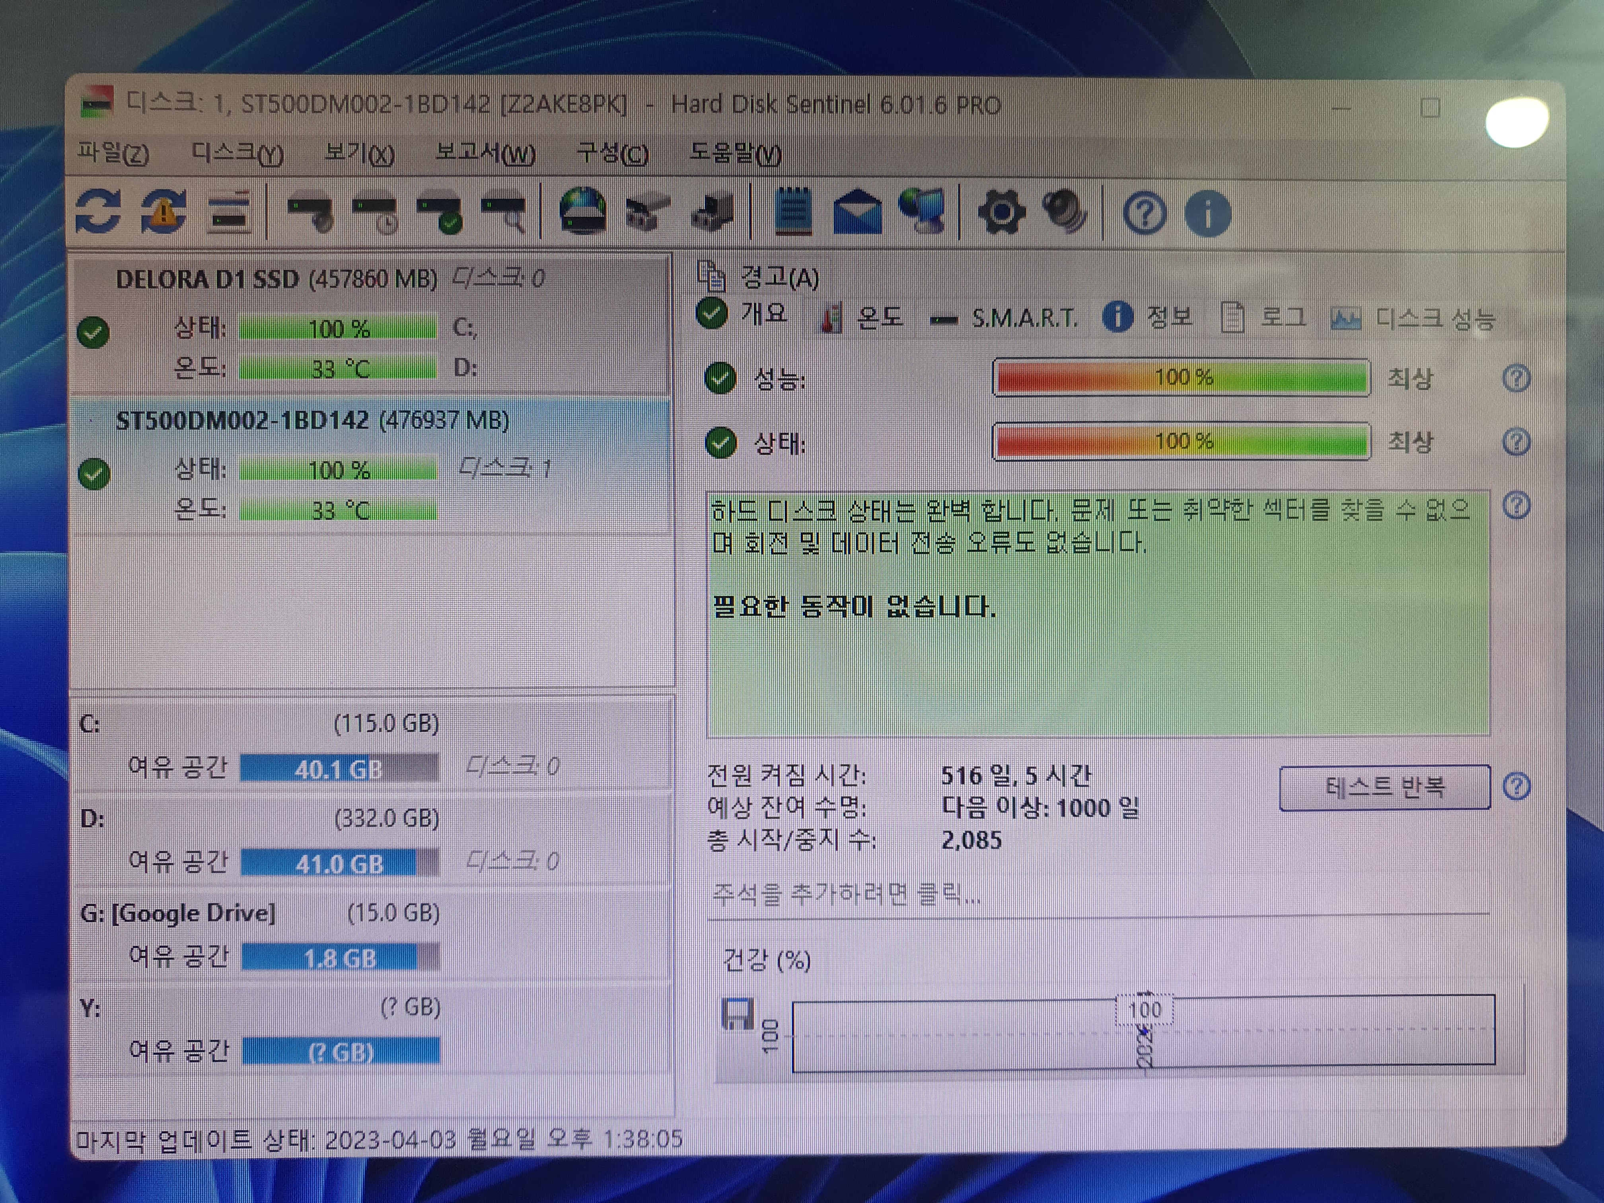Image resolution: width=1604 pixels, height=1203 pixels.
Task: Switch to the 온도 tab
Action: 878,317
